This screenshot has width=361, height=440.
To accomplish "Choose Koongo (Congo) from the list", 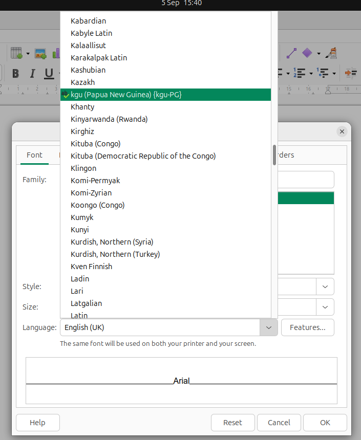I will coord(165,205).
